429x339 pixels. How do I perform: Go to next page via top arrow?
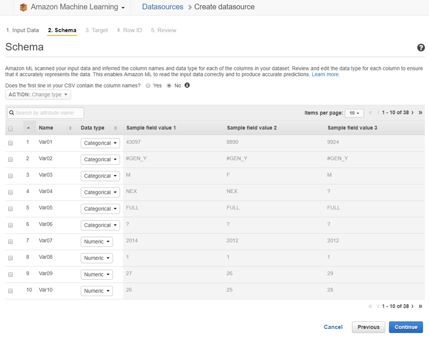[412, 112]
